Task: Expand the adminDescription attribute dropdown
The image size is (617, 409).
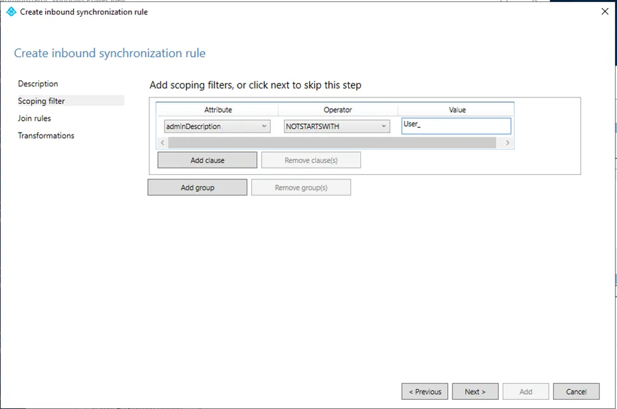Action: 264,126
